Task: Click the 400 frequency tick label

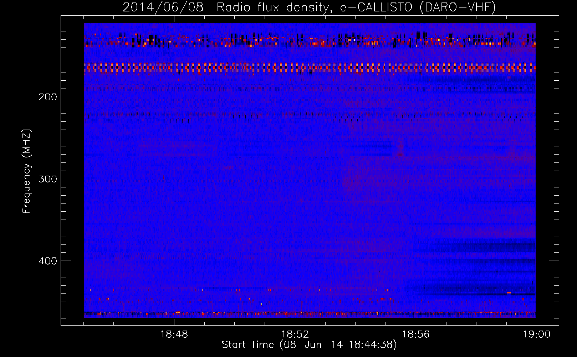Action: click(48, 261)
